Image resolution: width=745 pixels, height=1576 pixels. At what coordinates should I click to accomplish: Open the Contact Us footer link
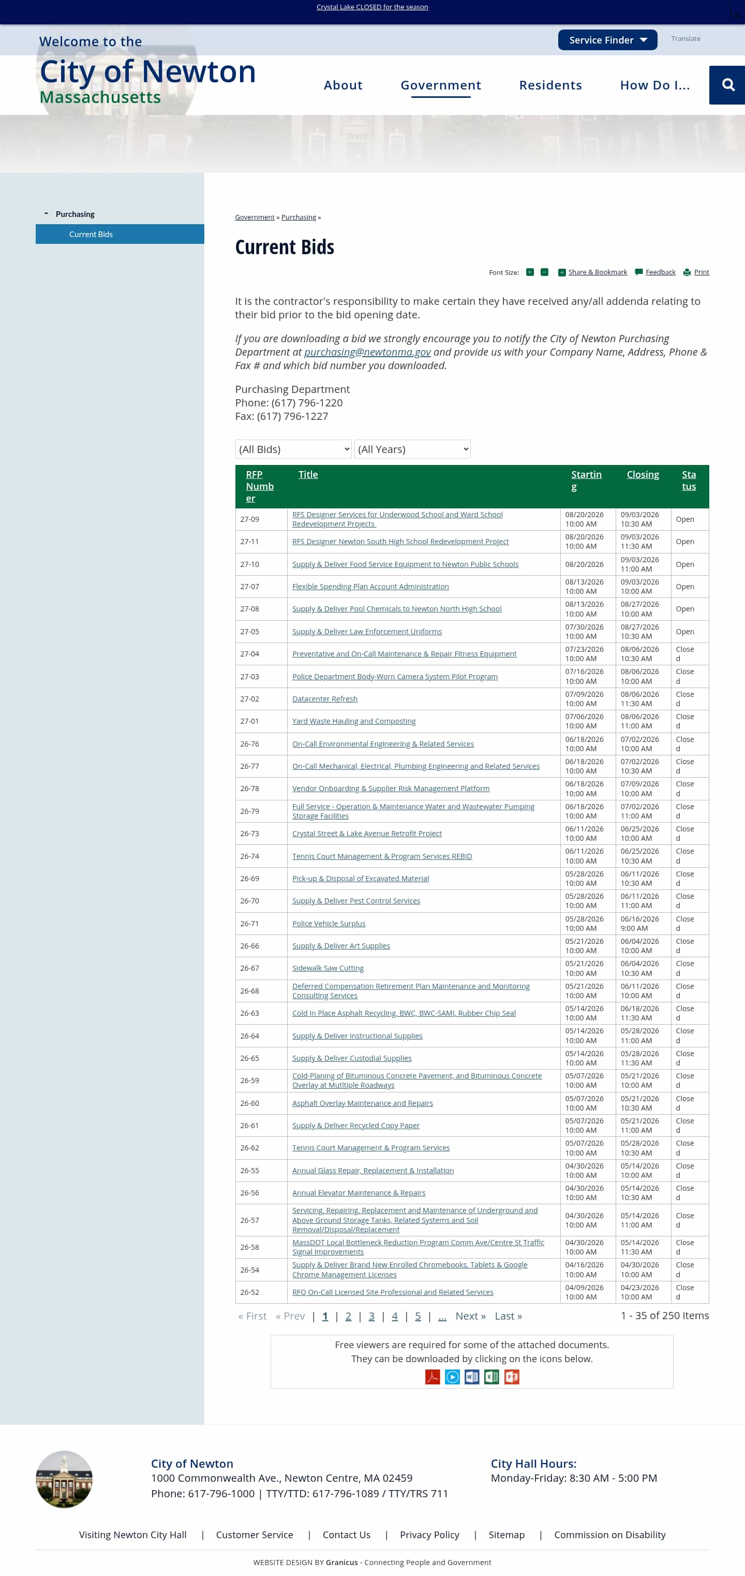point(347,1535)
